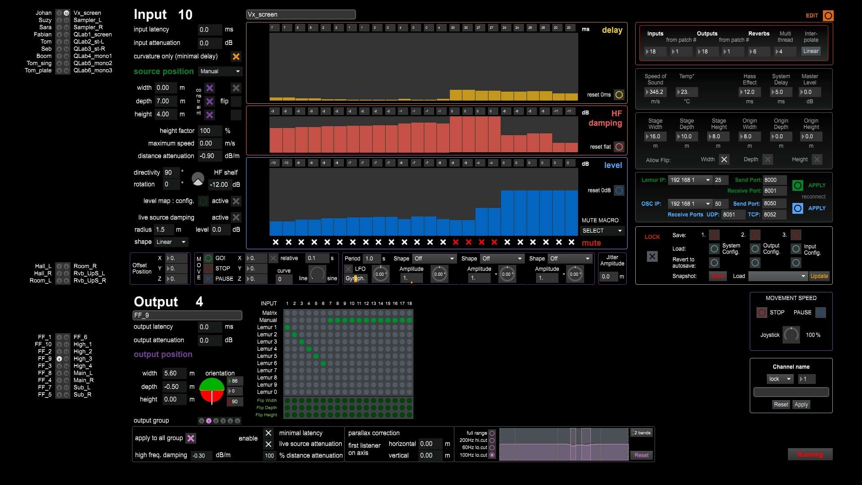Viewport: 862px width, 485px height.
Task: Click the Channel name Apply button
Action: coord(801,405)
